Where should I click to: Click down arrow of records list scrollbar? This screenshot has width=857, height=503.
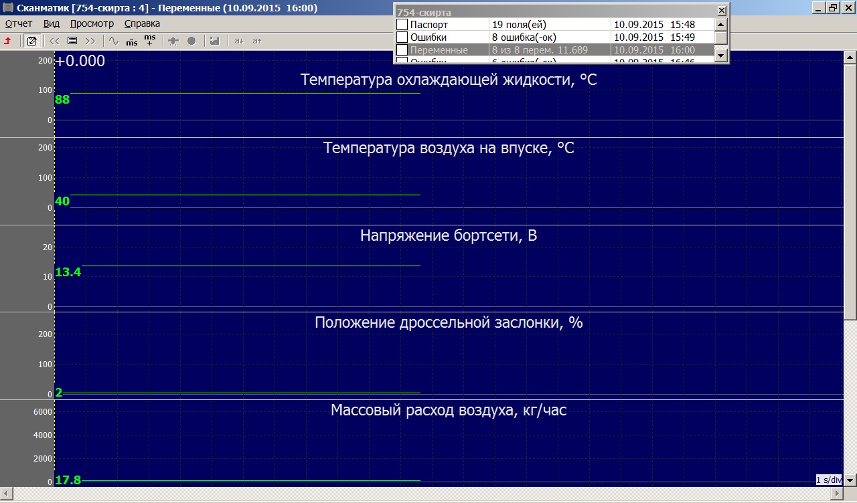(x=720, y=56)
